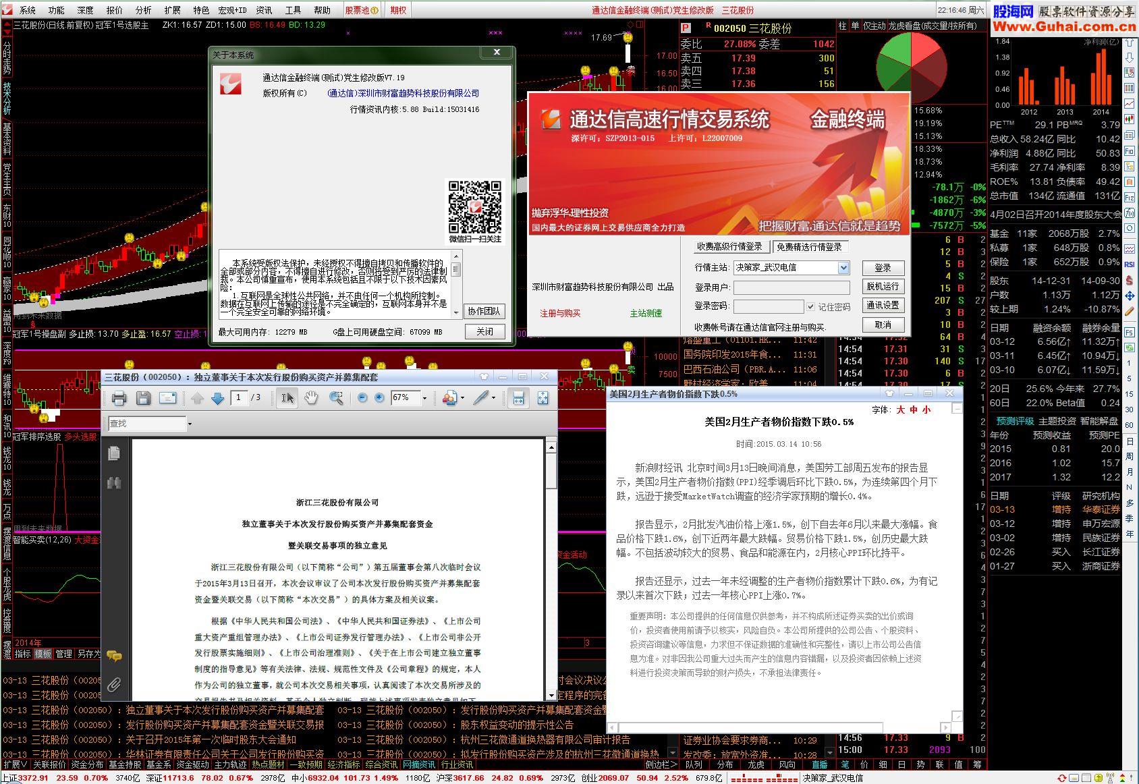Click the up arrow icon right toolbar

tap(1130, 43)
